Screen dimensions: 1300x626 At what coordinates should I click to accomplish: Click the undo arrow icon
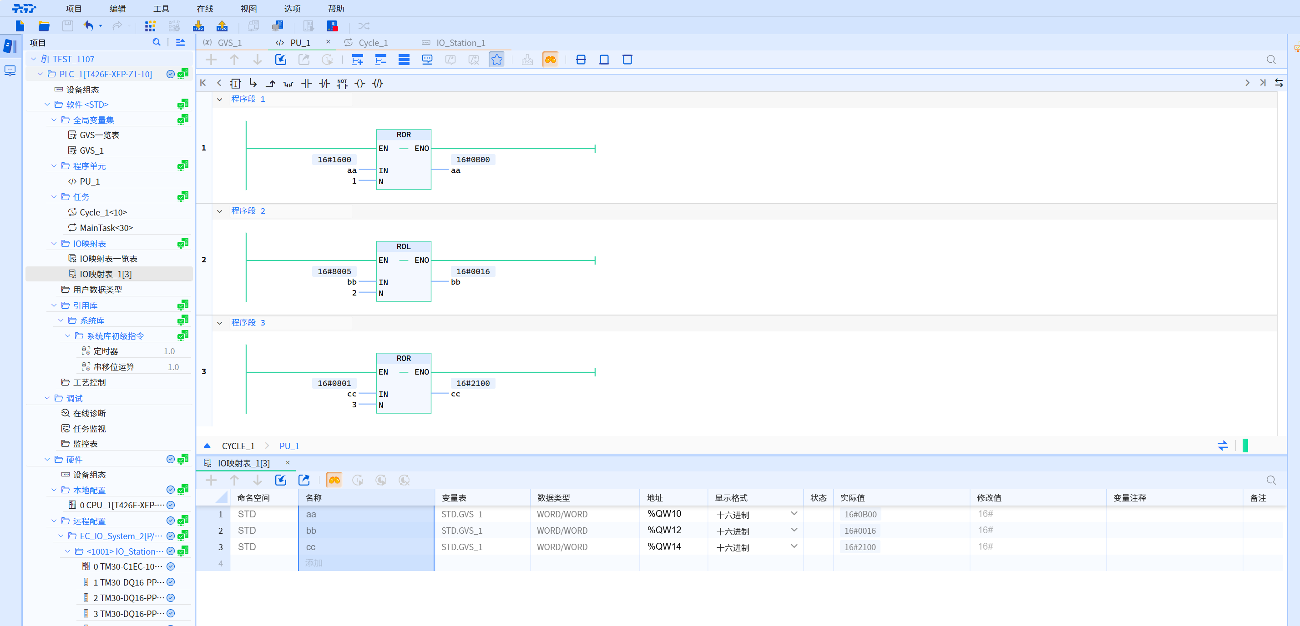point(89,26)
